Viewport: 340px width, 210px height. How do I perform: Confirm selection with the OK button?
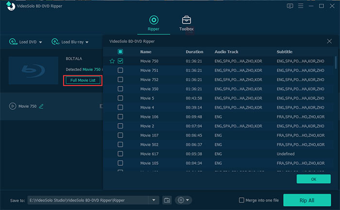tap(314, 179)
